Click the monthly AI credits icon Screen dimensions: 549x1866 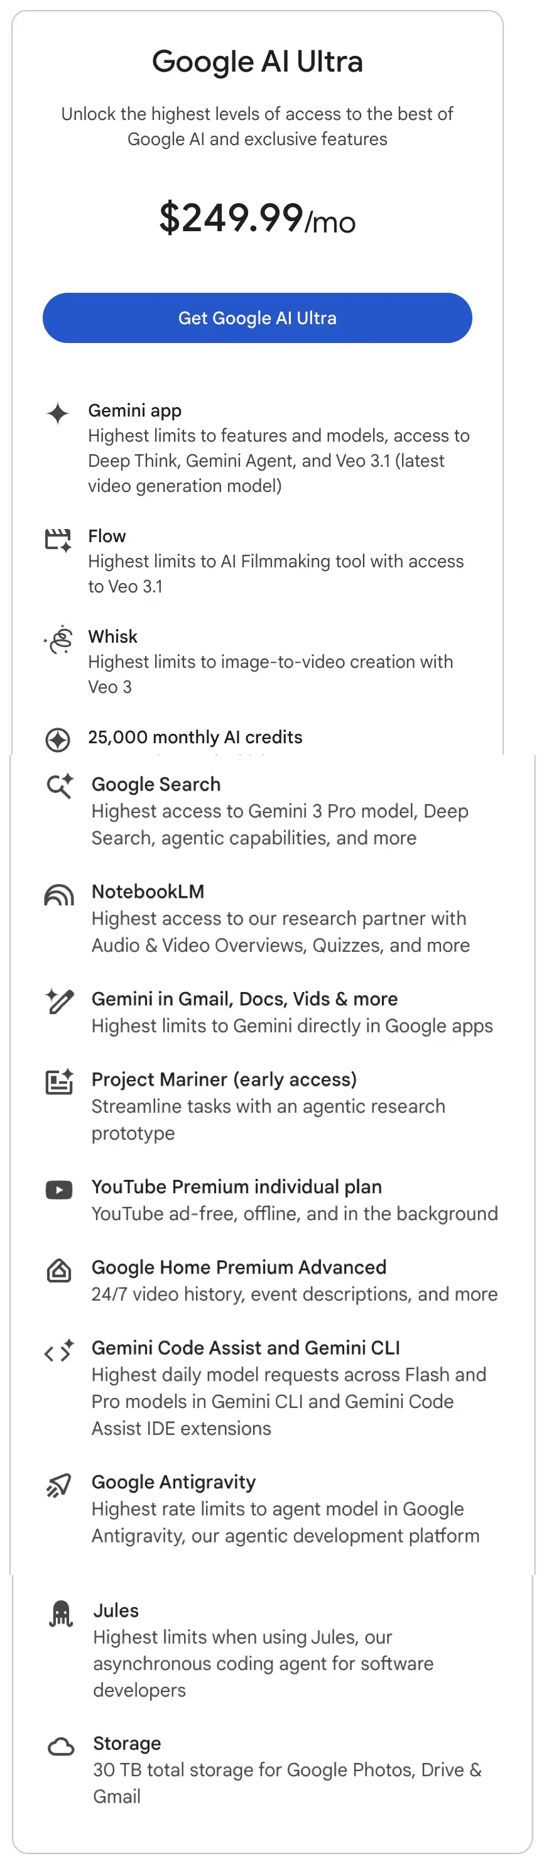[58, 739]
